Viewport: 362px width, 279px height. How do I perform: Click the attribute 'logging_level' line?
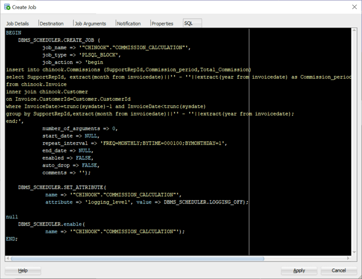point(147,202)
